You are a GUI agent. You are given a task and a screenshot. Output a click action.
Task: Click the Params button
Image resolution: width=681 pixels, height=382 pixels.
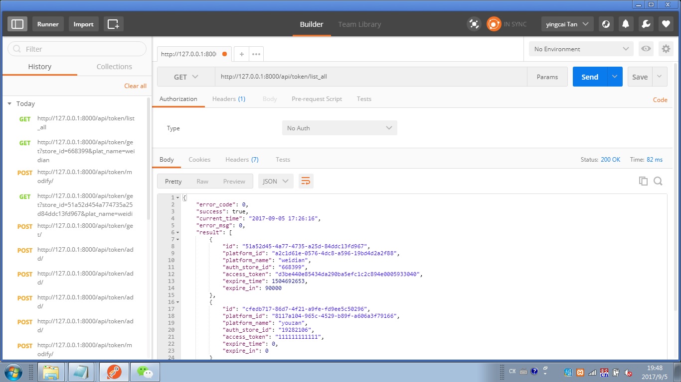coord(547,77)
